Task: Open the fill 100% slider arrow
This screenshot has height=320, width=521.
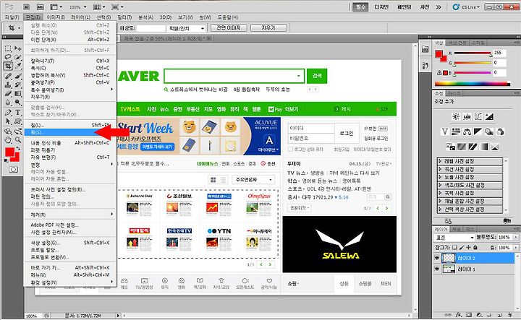Action: pyautogui.click(x=516, y=247)
